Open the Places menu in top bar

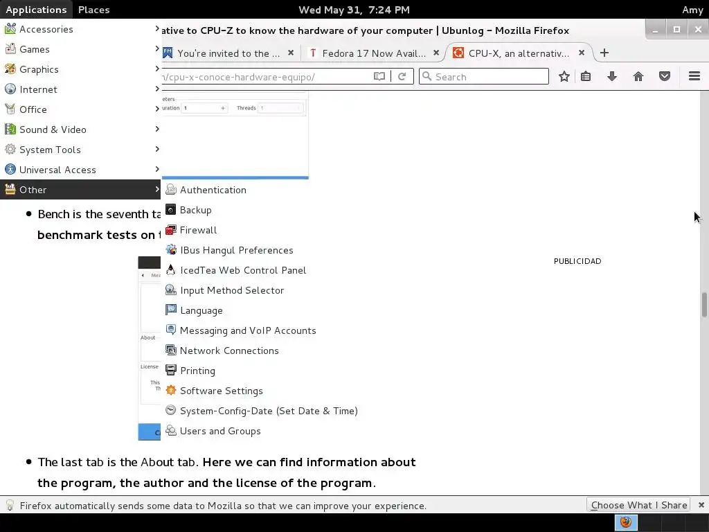[94, 10]
